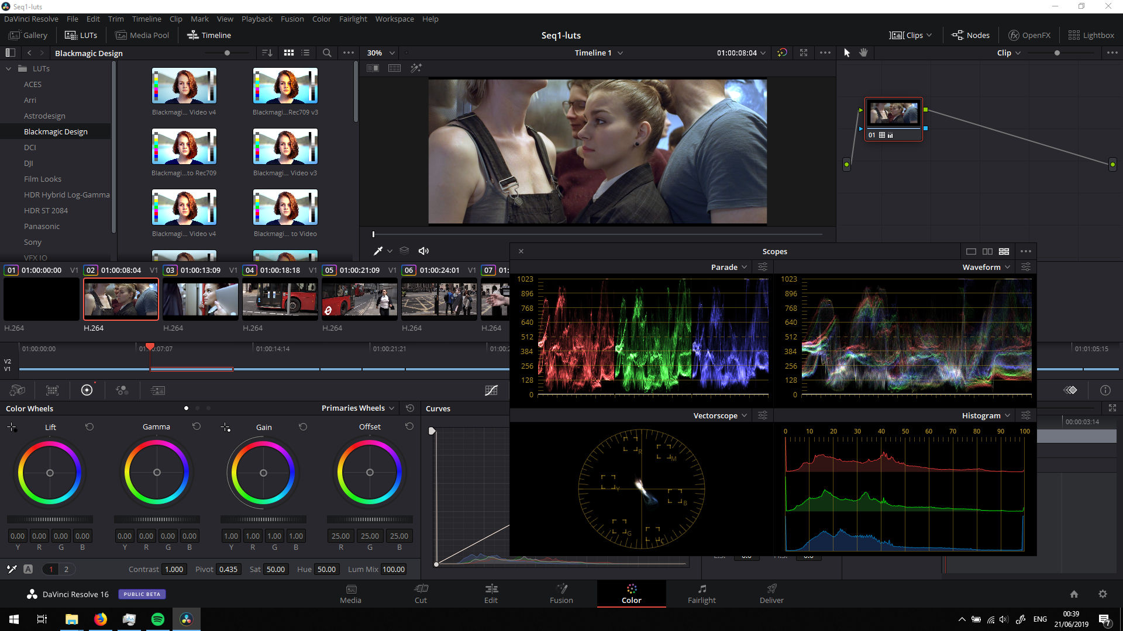Open the Playback menu

257,19
